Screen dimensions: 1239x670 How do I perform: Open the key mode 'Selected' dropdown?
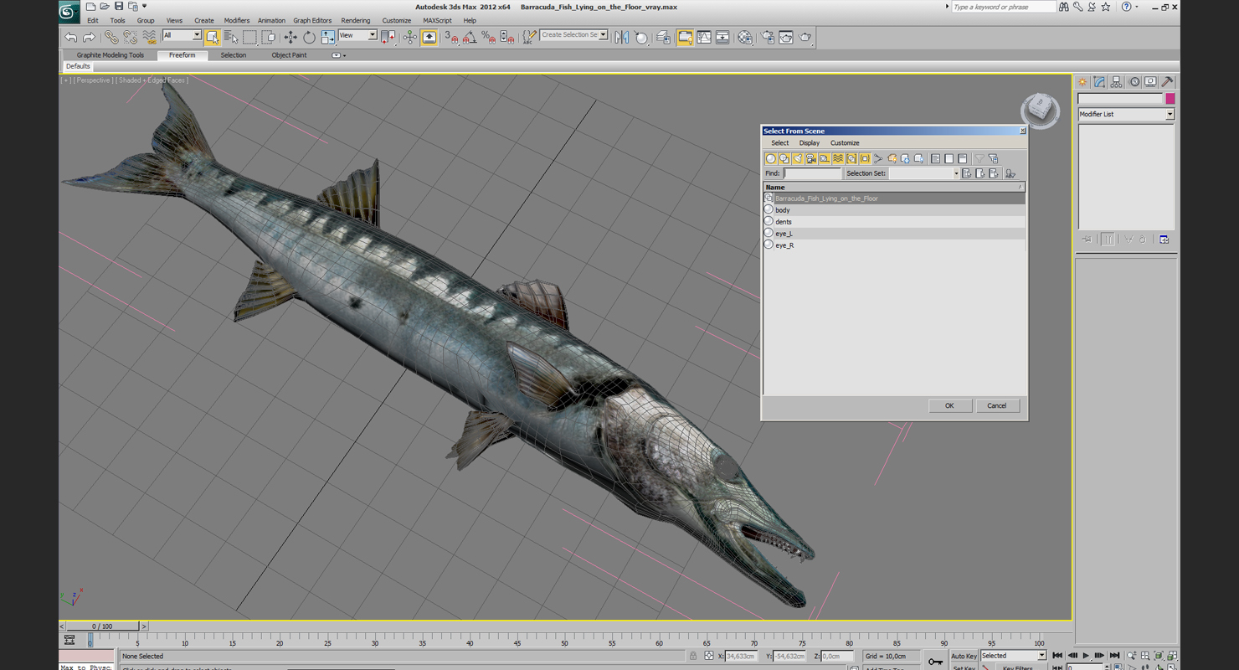coord(1013,656)
